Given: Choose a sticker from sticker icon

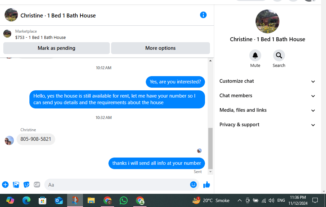Looking at the screenshot, I should tap(26, 185).
